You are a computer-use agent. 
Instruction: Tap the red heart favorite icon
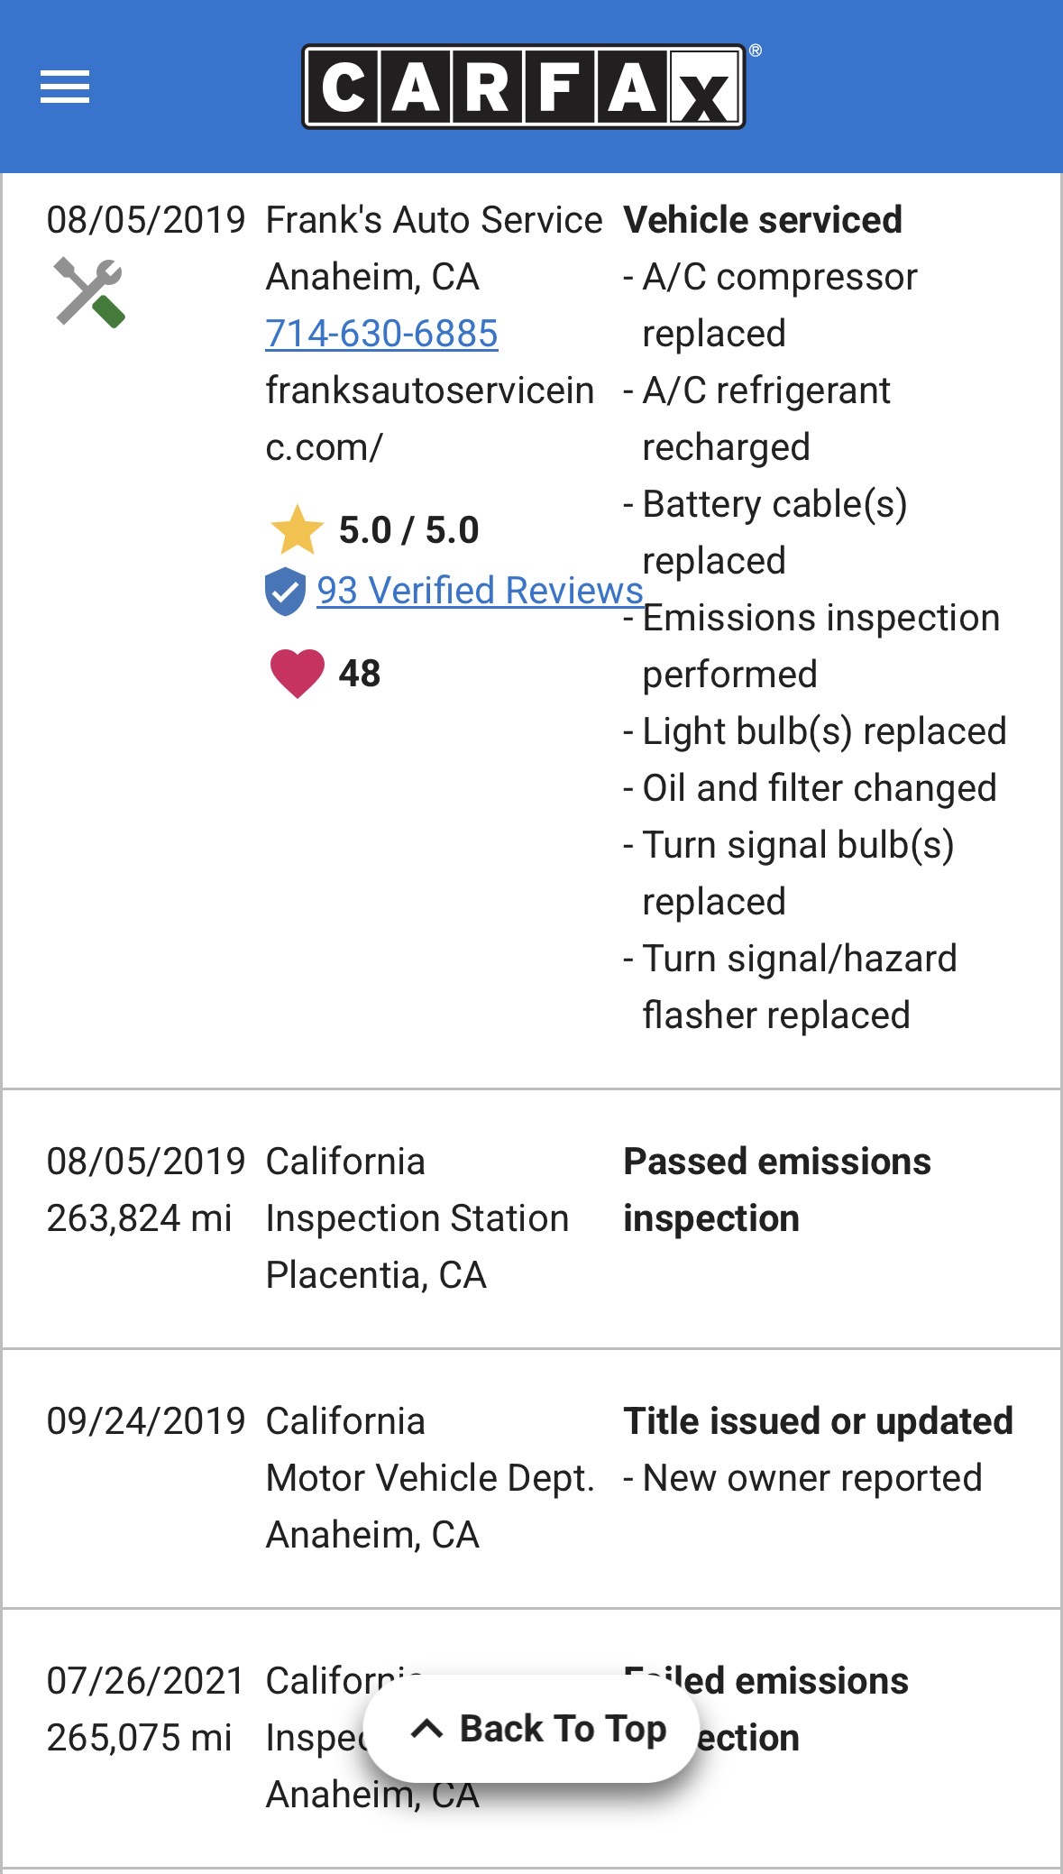(297, 674)
